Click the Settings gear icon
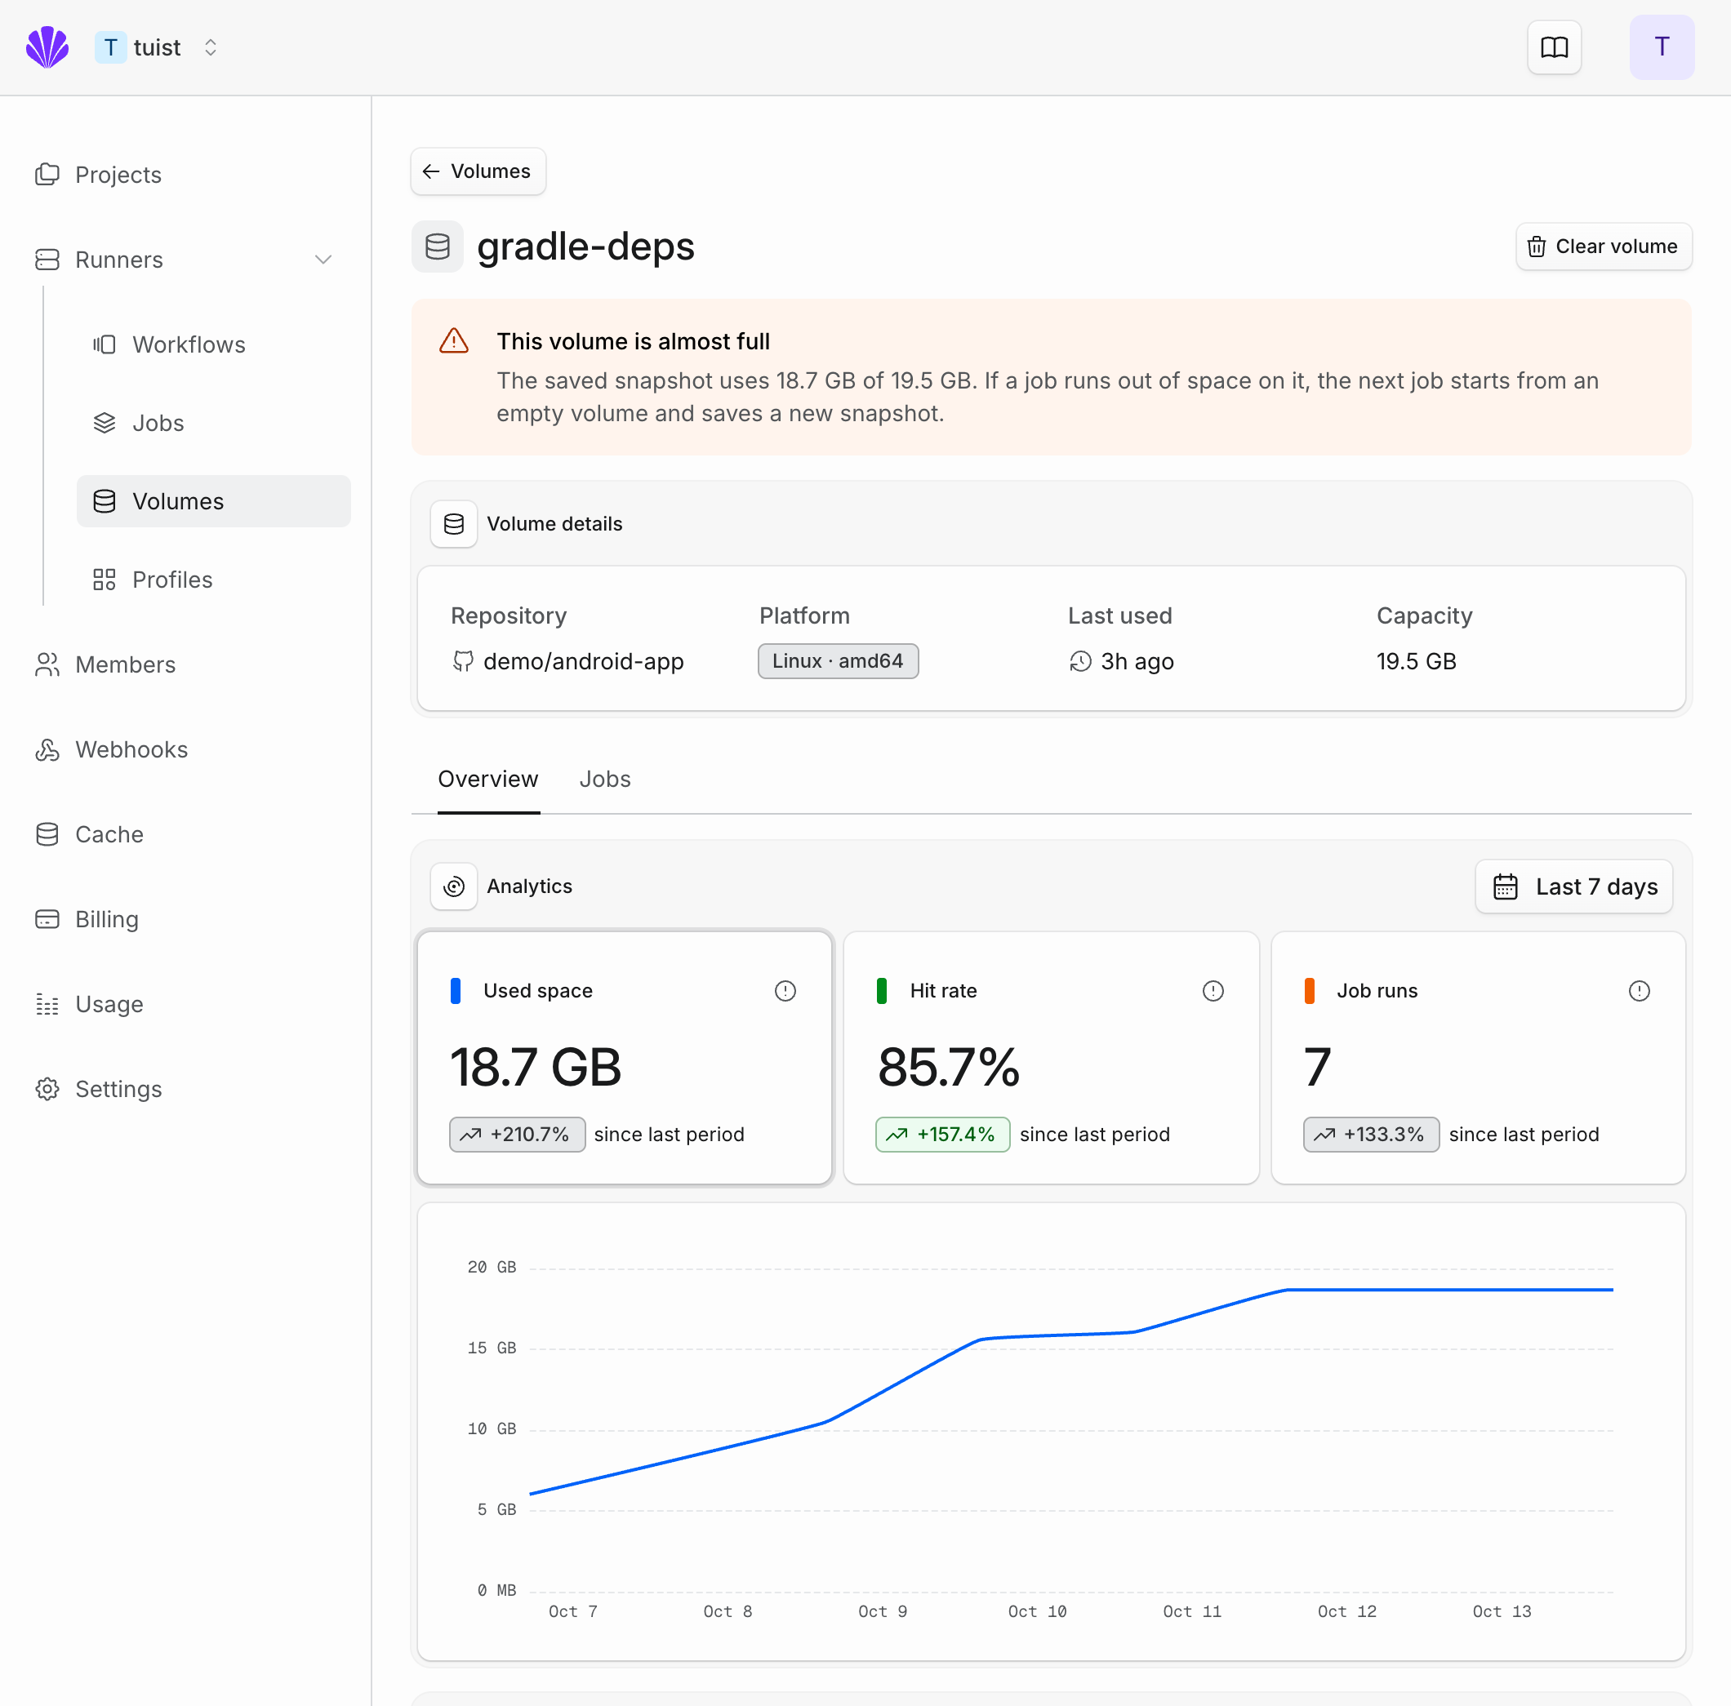The image size is (1731, 1706). point(47,1089)
